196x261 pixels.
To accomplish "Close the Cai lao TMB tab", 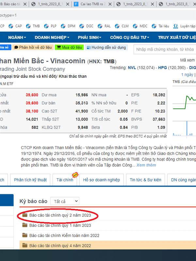I will click(x=110, y=4).
